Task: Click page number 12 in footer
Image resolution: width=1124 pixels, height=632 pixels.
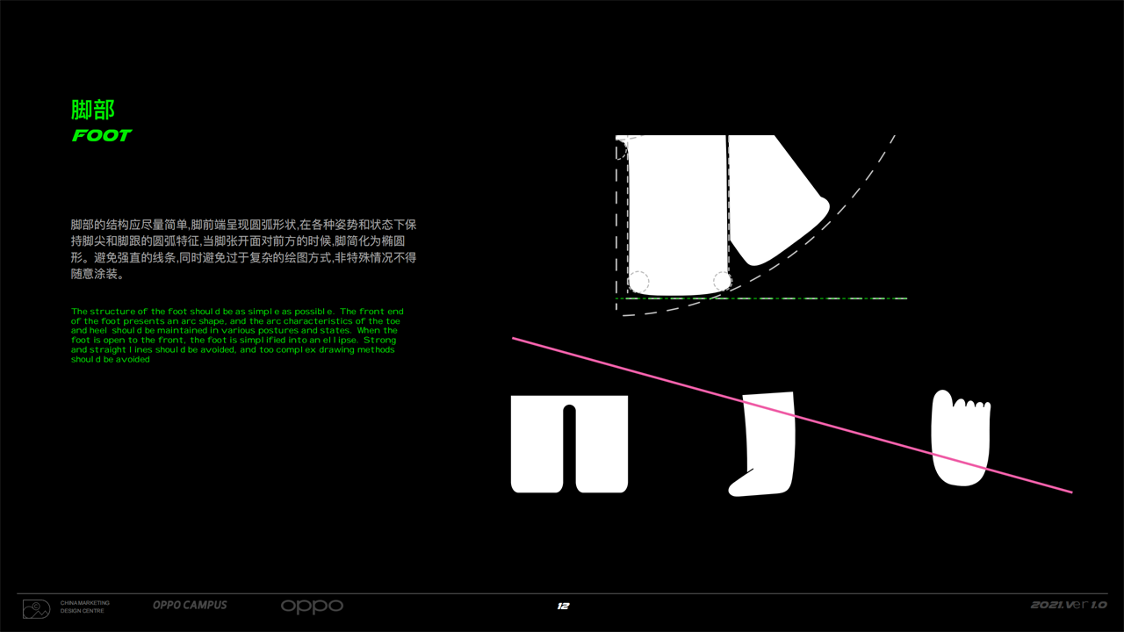Action: tap(563, 606)
